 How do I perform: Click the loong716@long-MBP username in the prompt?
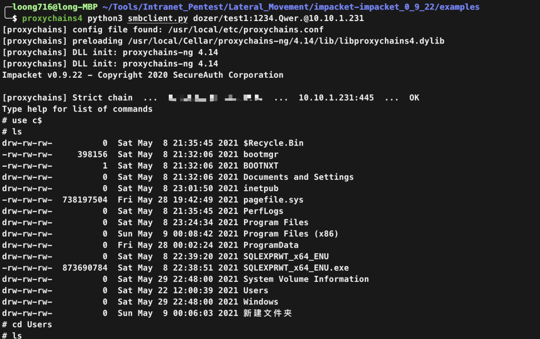55,7
